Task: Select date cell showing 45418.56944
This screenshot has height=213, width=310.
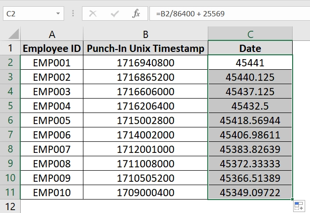Action: (250, 120)
